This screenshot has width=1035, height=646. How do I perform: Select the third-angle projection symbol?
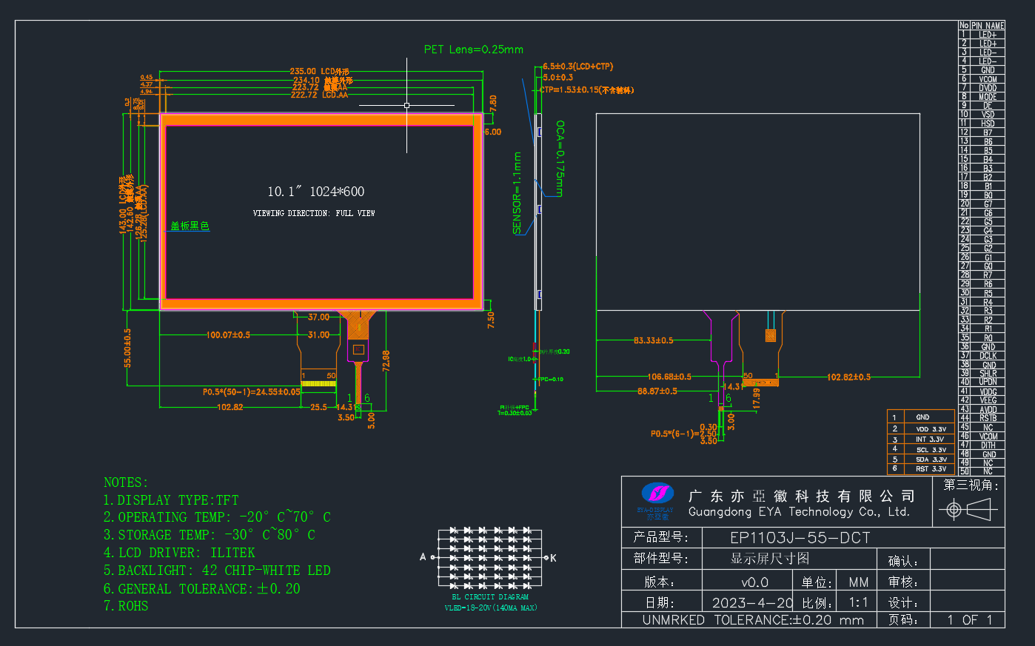pos(968,510)
